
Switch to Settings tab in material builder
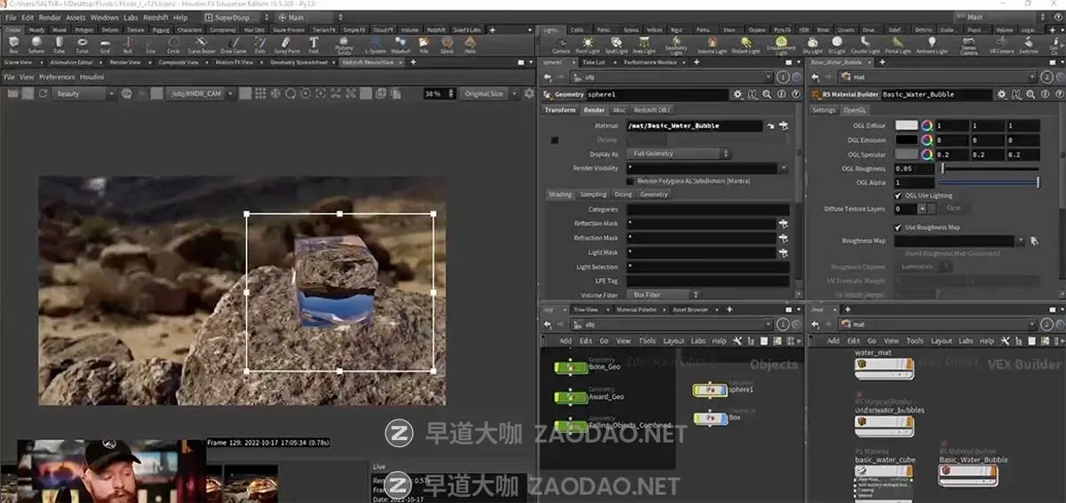pos(824,110)
